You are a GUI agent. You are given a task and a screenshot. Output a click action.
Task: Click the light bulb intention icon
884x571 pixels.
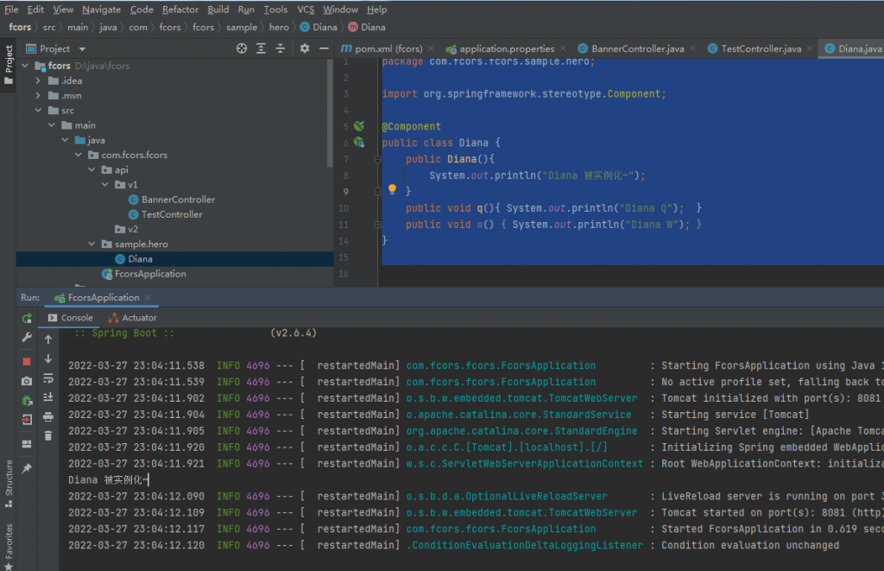[393, 189]
